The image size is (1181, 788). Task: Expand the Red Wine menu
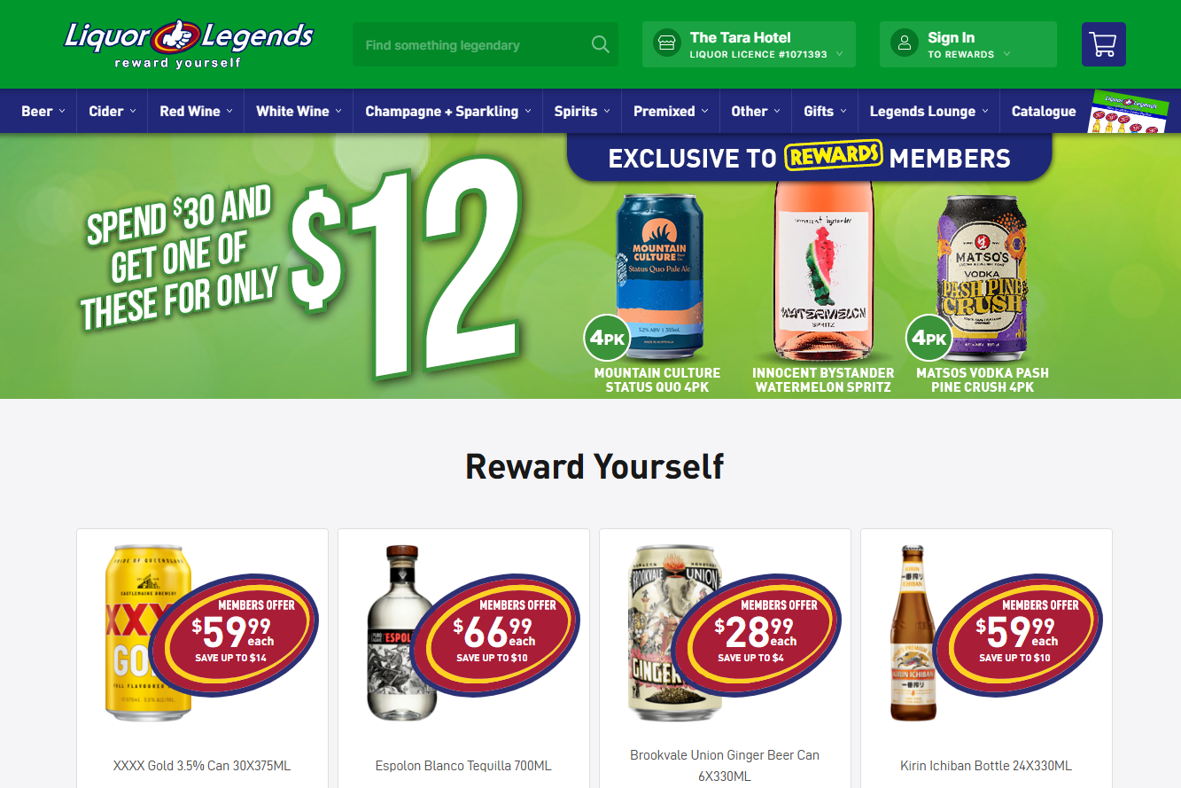[196, 111]
